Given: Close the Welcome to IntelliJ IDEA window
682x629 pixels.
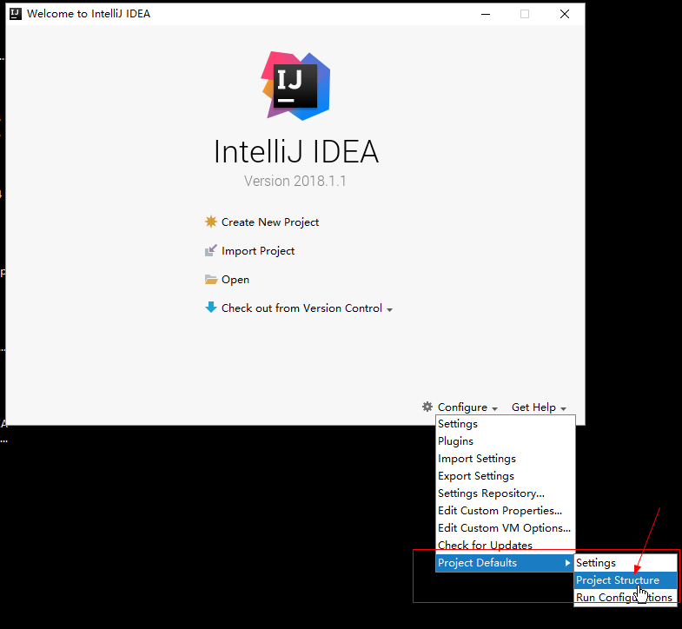Looking at the screenshot, I should [x=565, y=14].
